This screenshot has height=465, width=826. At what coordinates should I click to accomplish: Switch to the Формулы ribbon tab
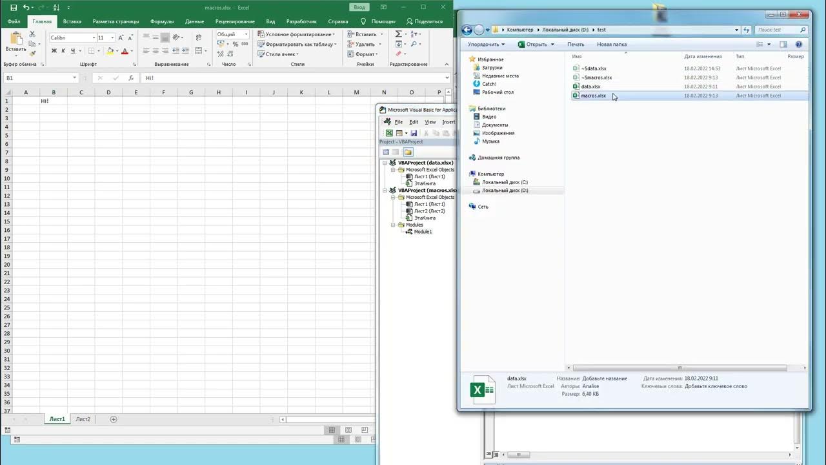tap(161, 21)
